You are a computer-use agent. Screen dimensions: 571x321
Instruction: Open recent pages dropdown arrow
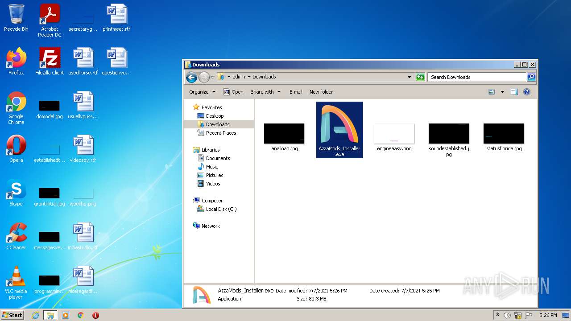pos(212,77)
